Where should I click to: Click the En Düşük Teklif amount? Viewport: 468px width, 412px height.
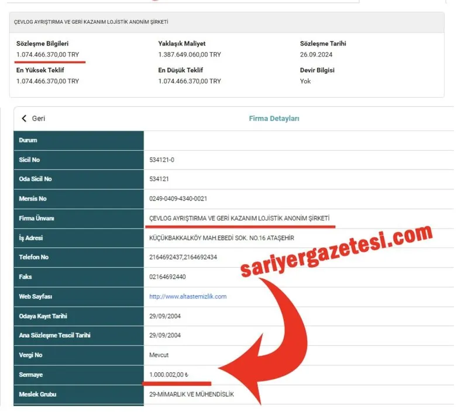(x=190, y=81)
